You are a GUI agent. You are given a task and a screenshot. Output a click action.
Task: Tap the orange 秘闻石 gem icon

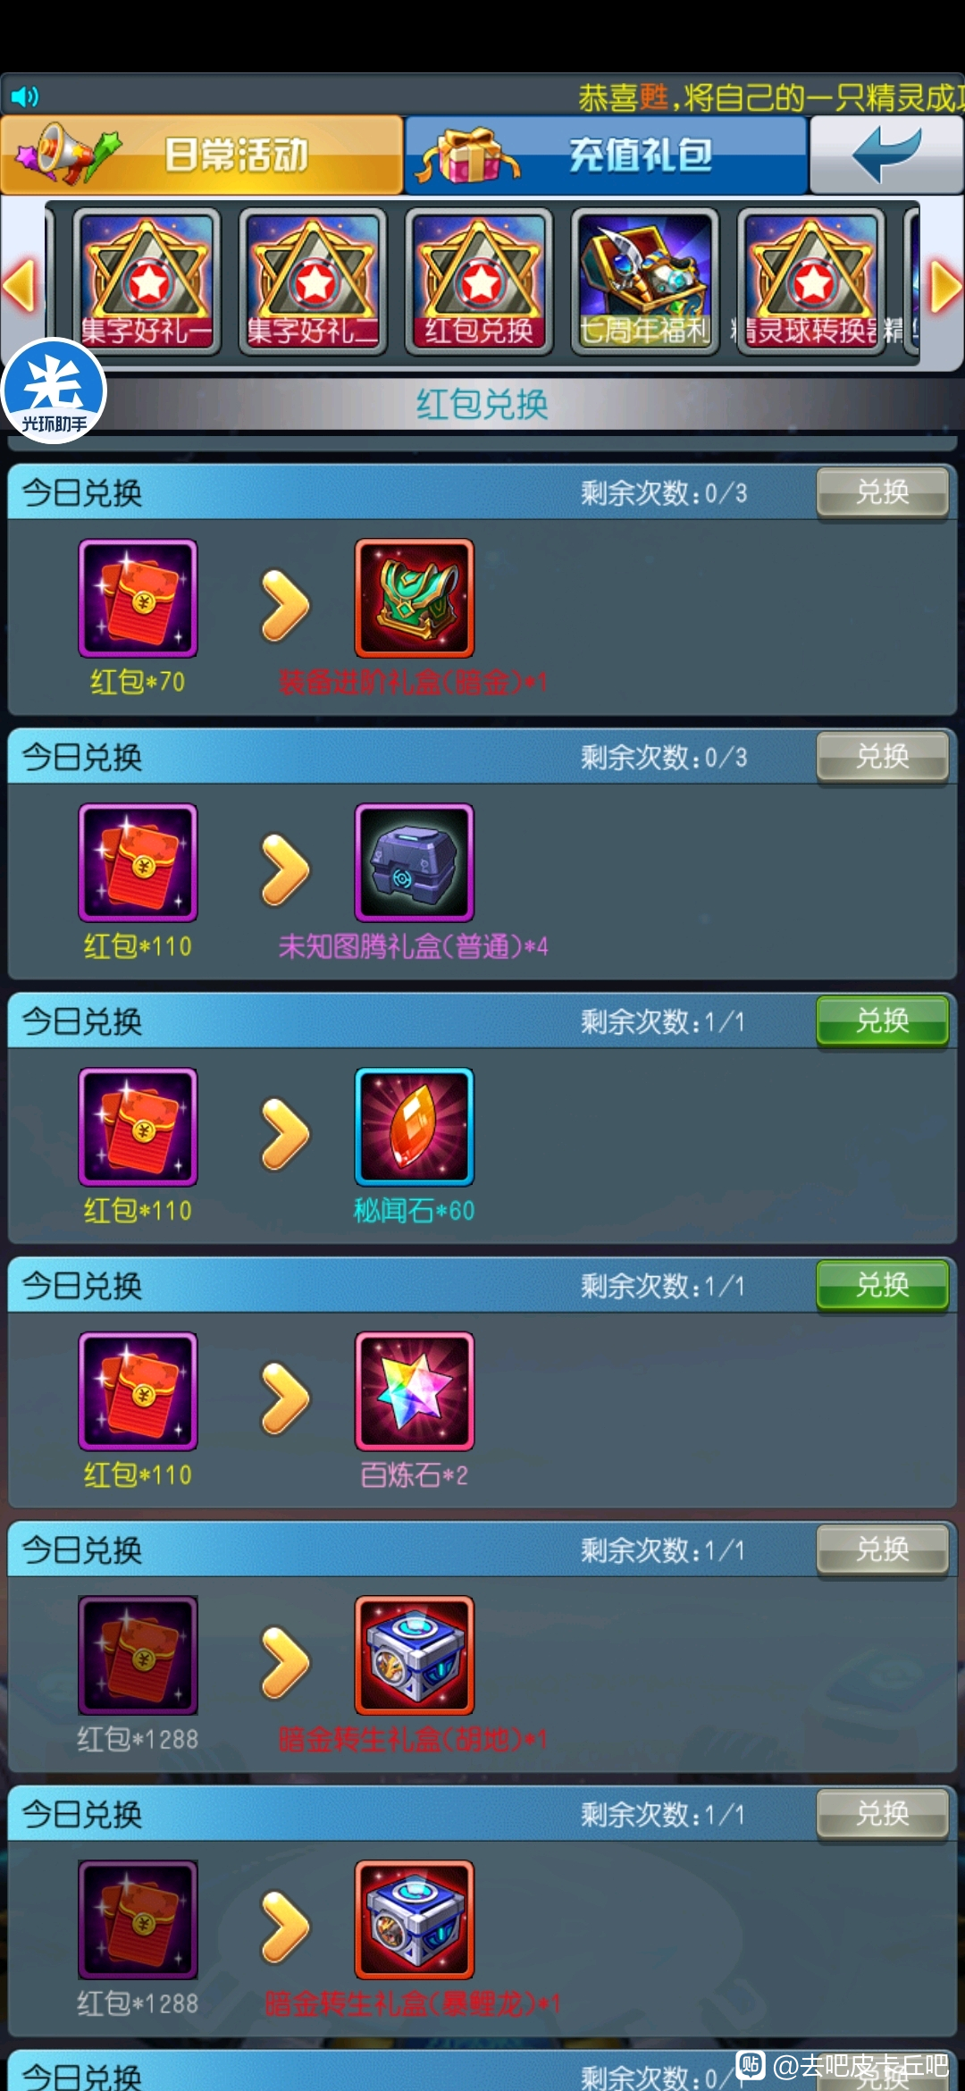[415, 1127]
